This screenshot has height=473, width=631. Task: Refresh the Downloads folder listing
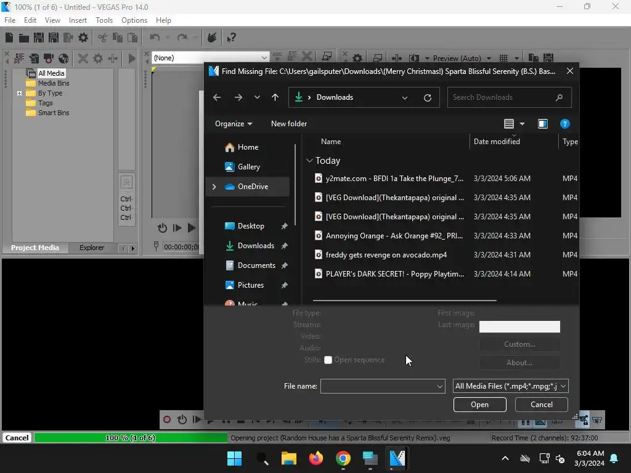(428, 97)
